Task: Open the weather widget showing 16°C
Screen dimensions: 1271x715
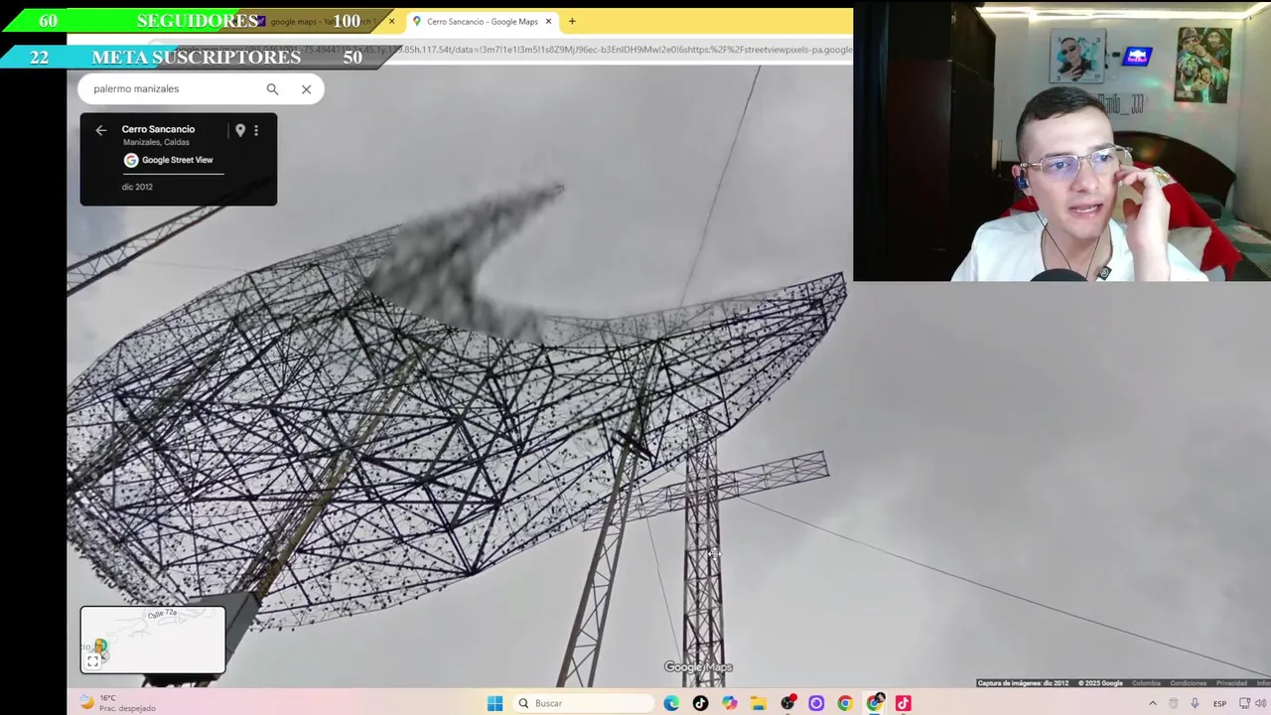Action: click(x=117, y=703)
